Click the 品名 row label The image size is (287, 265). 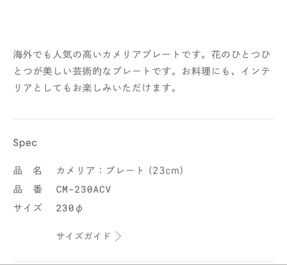point(28,170)
